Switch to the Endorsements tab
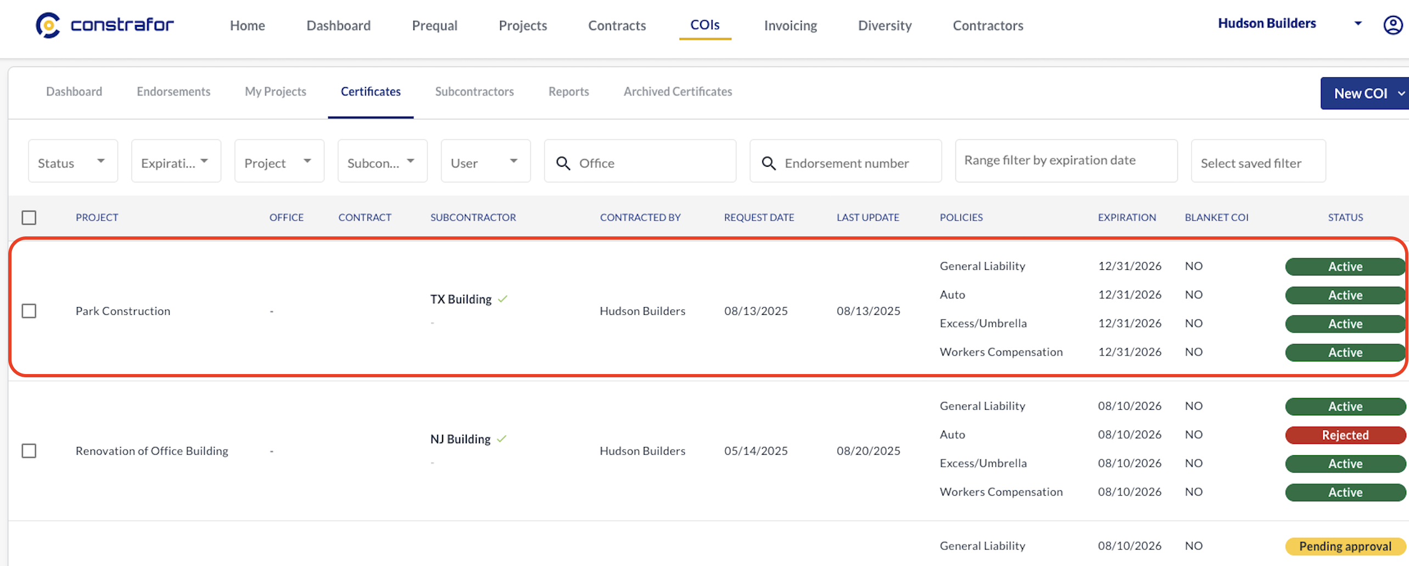This screenshot has width=1409, height=566. pyautogui.click(x=174, y=92)
